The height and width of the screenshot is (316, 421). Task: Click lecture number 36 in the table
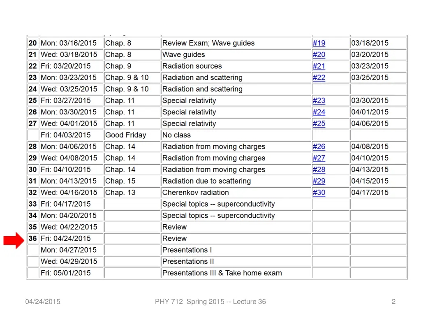[x=33, y=239]
